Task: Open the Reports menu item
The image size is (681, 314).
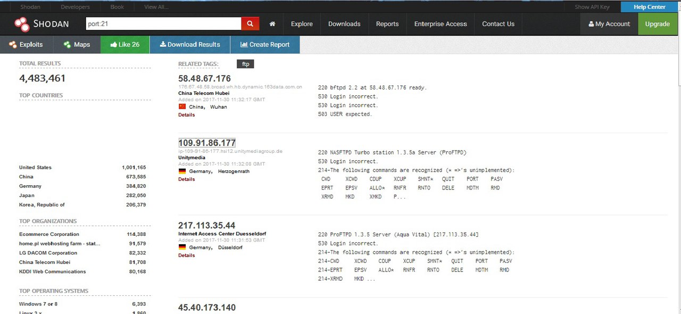Action: tap(387, 24)
